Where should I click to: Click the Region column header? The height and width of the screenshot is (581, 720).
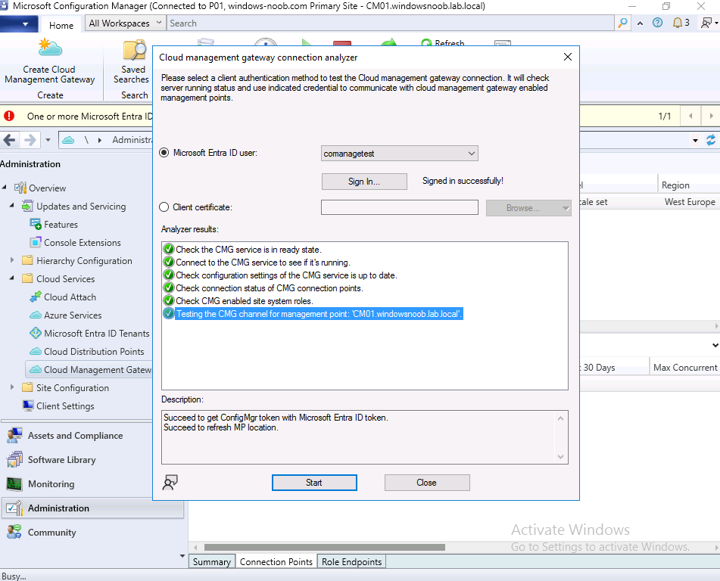click(x=689, y=185)
